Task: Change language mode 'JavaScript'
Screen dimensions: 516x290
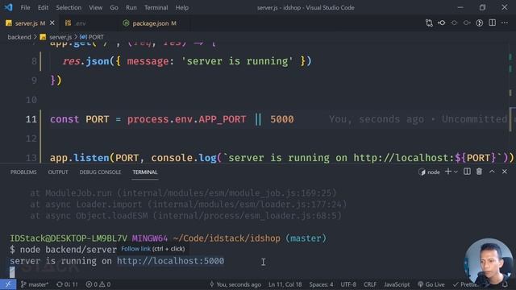Action: click(397, 284)
